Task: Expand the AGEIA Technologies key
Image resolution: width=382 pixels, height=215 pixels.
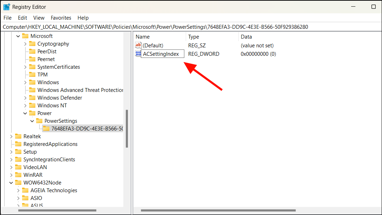Action: [x=18, y=190]
